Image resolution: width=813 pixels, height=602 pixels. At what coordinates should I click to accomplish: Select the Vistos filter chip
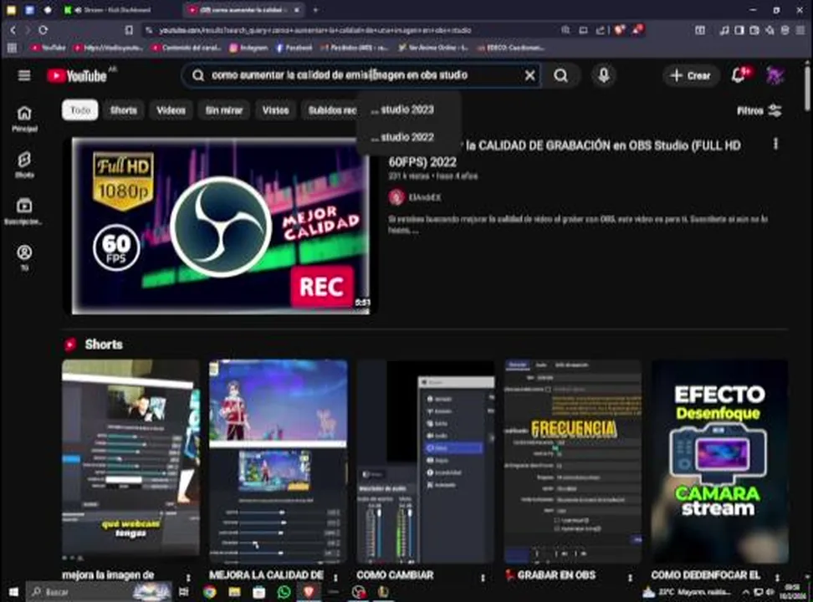pos(275,110)
